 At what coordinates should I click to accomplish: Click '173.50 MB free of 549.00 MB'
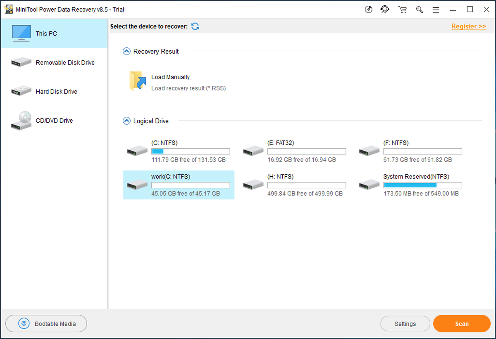[x=421, y=194]
